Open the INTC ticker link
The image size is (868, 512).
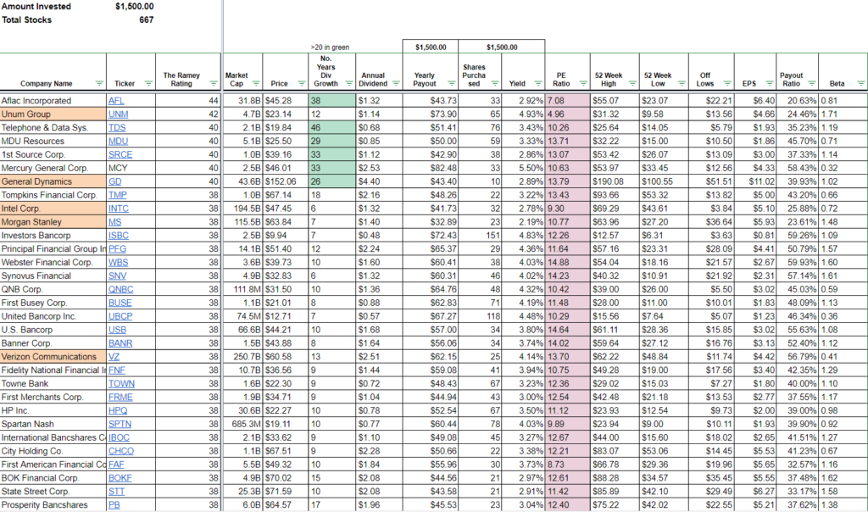point(120,209)
